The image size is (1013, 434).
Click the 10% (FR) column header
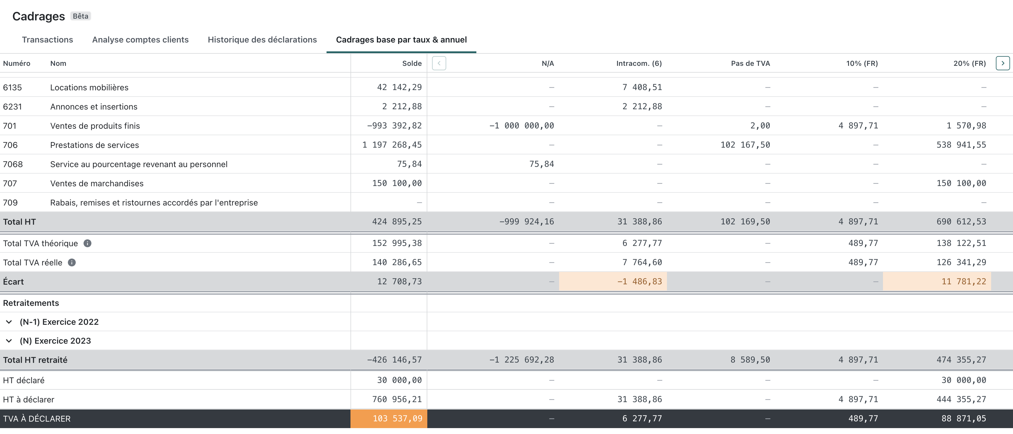862,64
